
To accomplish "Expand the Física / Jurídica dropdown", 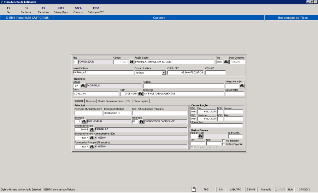I will (x=164, y=73).
